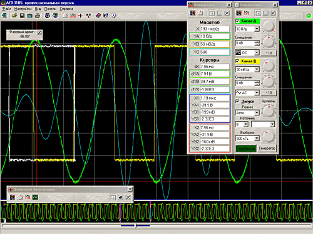This screenshot has width=313, height=234.
Task: Click the red cross cursors toolbar icon
Action: 81,16
